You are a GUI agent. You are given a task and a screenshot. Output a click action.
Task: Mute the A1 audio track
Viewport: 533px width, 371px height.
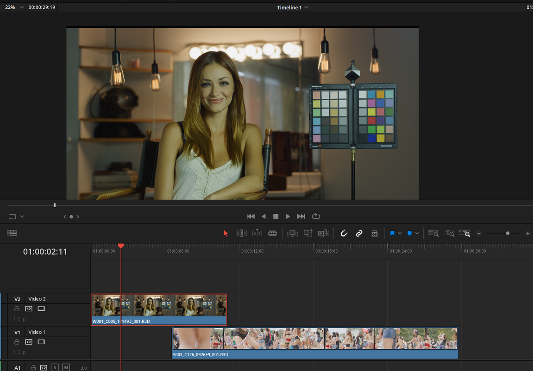66,368
